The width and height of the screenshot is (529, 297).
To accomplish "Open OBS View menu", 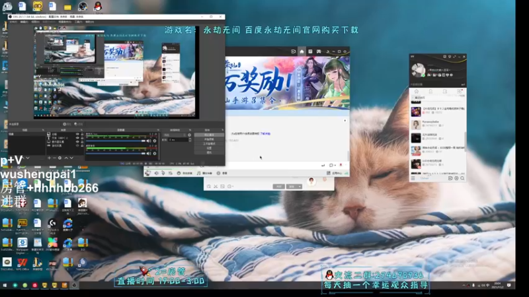I will tap(36, 22).
